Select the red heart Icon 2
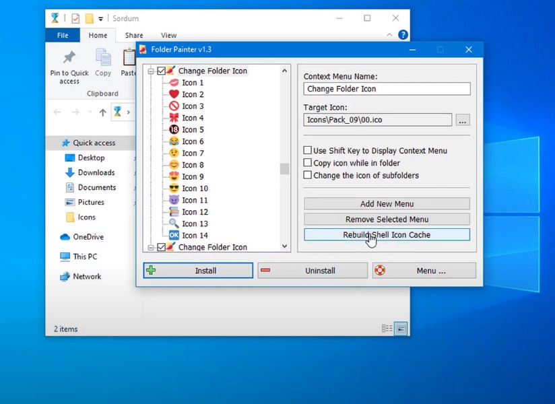555x404 pixels. point(192,94)
